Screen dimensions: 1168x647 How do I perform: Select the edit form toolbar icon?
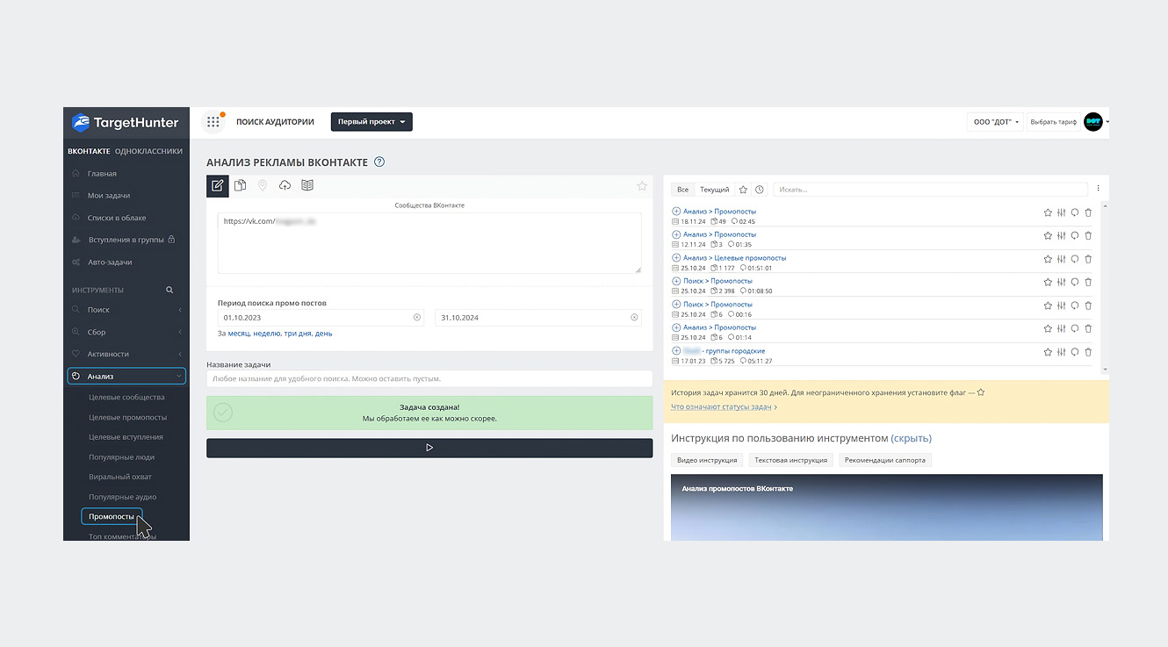click(218, 185)
